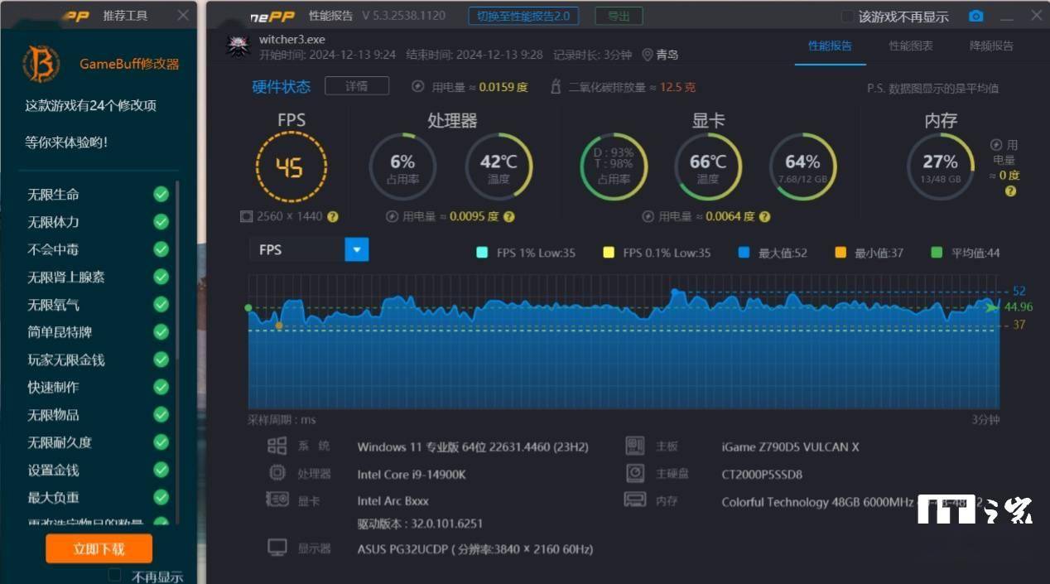
Task: Click the processor 6% usage gauge
Action: [402, 167]
